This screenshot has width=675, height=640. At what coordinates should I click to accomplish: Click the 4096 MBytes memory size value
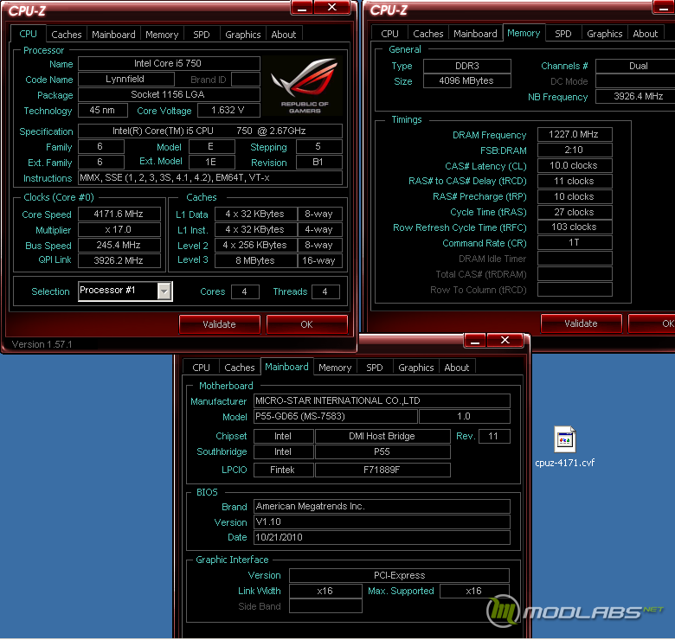coord(467,80)
